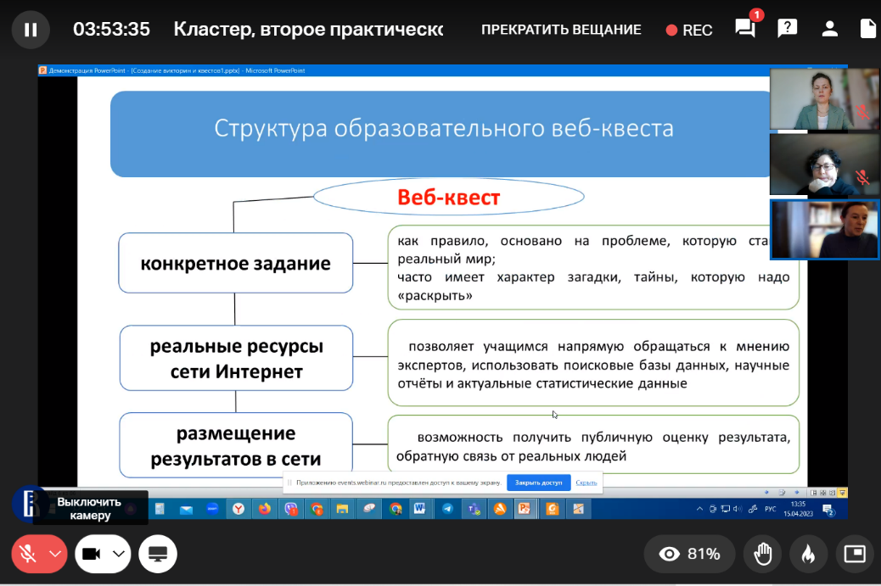Click the fire reaction icon
881x586 pixels.
(x=808, y=555)
